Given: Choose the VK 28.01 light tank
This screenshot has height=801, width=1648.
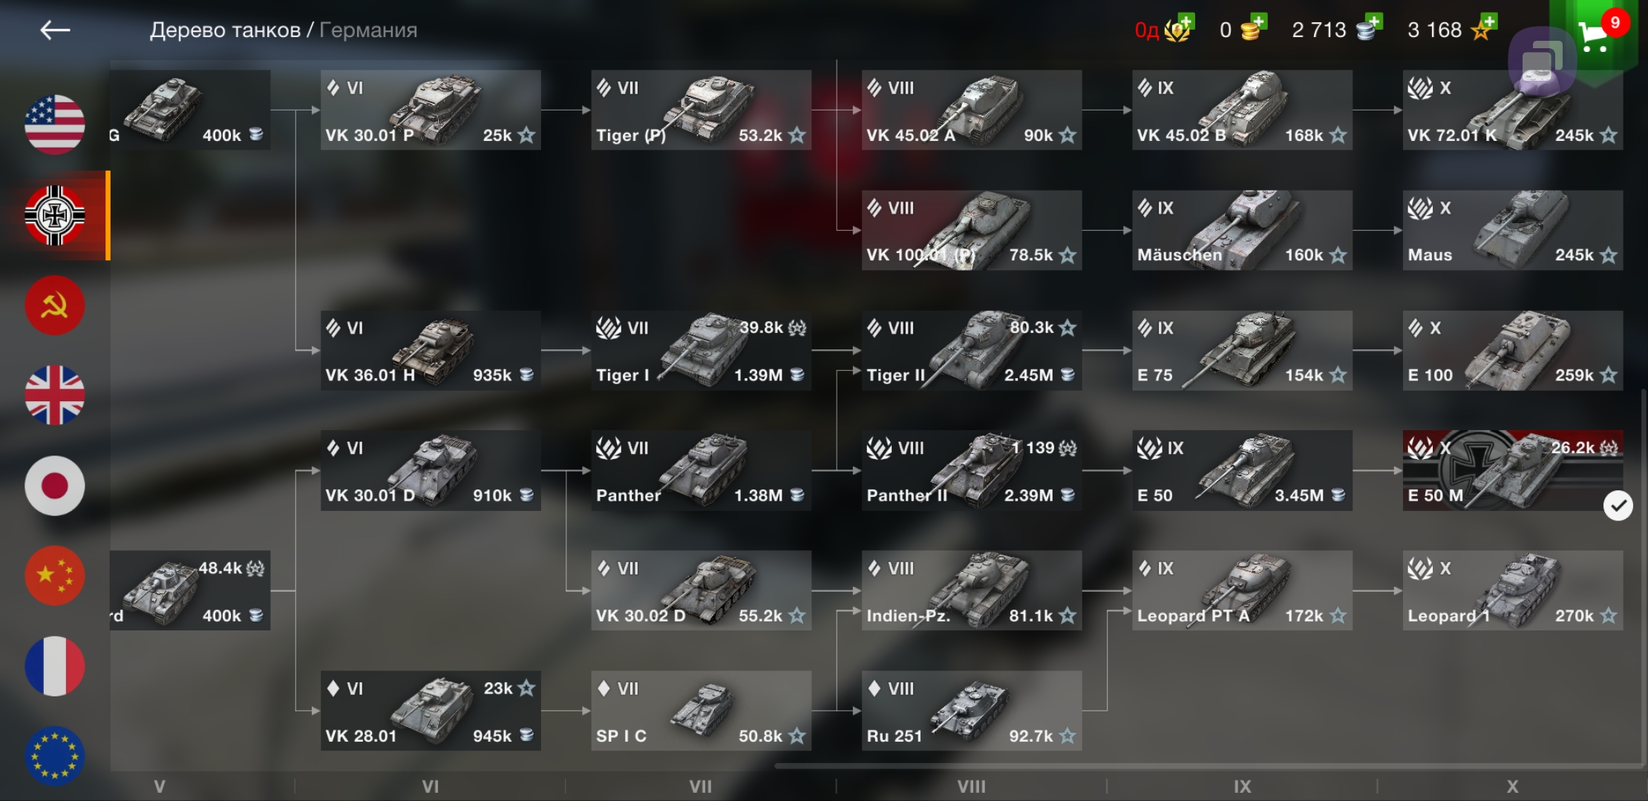Looking at the screenshot, I should point(431,711).
